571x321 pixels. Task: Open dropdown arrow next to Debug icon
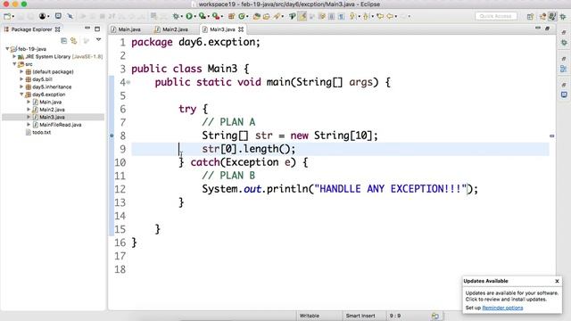181,16
